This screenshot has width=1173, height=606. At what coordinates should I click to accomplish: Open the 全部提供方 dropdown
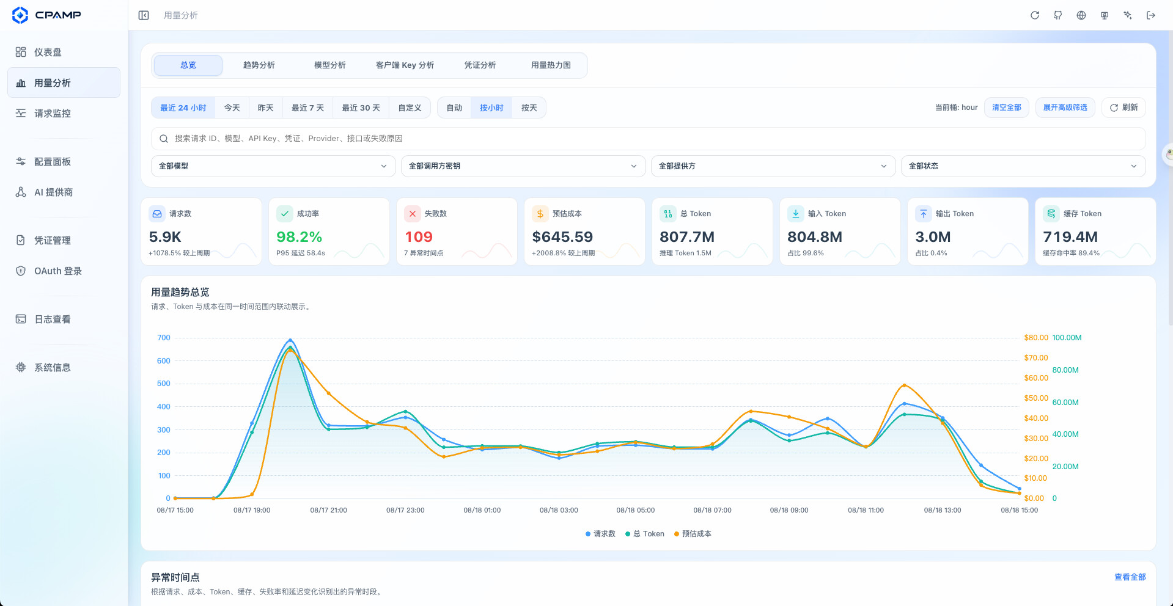(773, 166)
